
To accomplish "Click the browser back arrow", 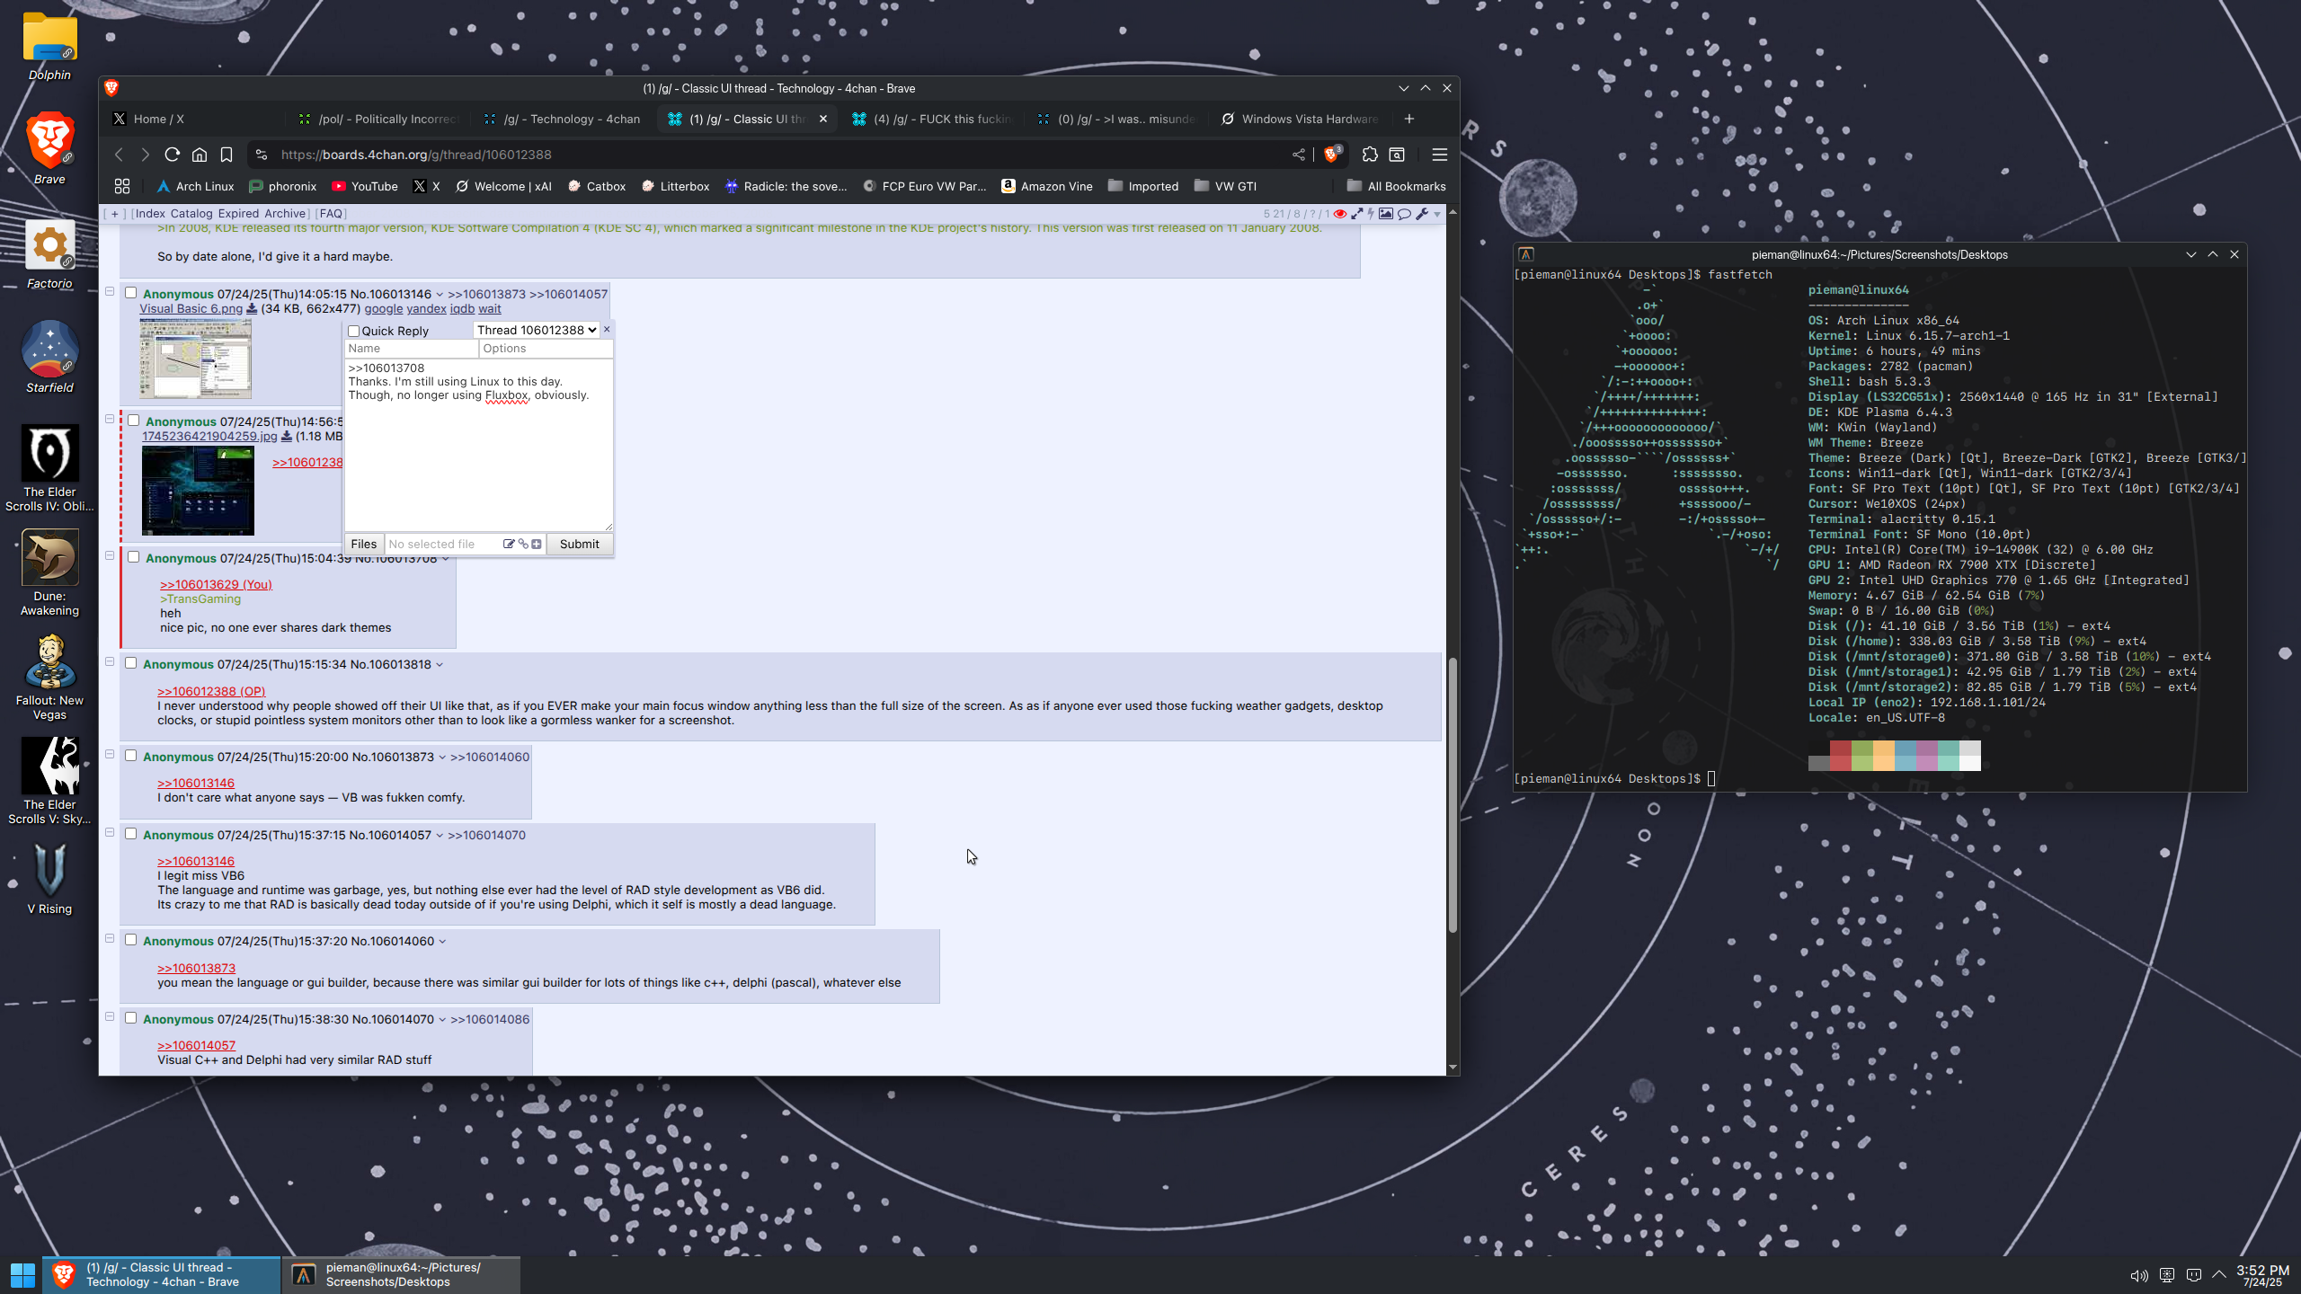I will point(119,155).
